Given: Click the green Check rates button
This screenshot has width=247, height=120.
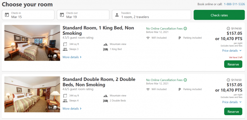Looking at the screenshot, I should coord(219,15).
